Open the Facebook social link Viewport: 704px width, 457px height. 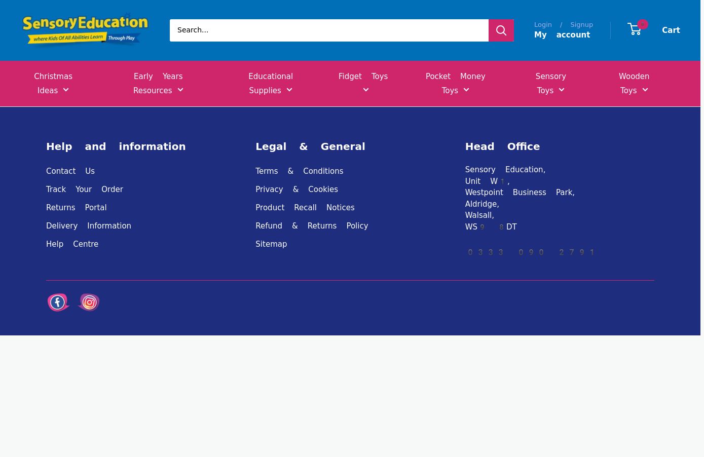(x=58, y=302)
